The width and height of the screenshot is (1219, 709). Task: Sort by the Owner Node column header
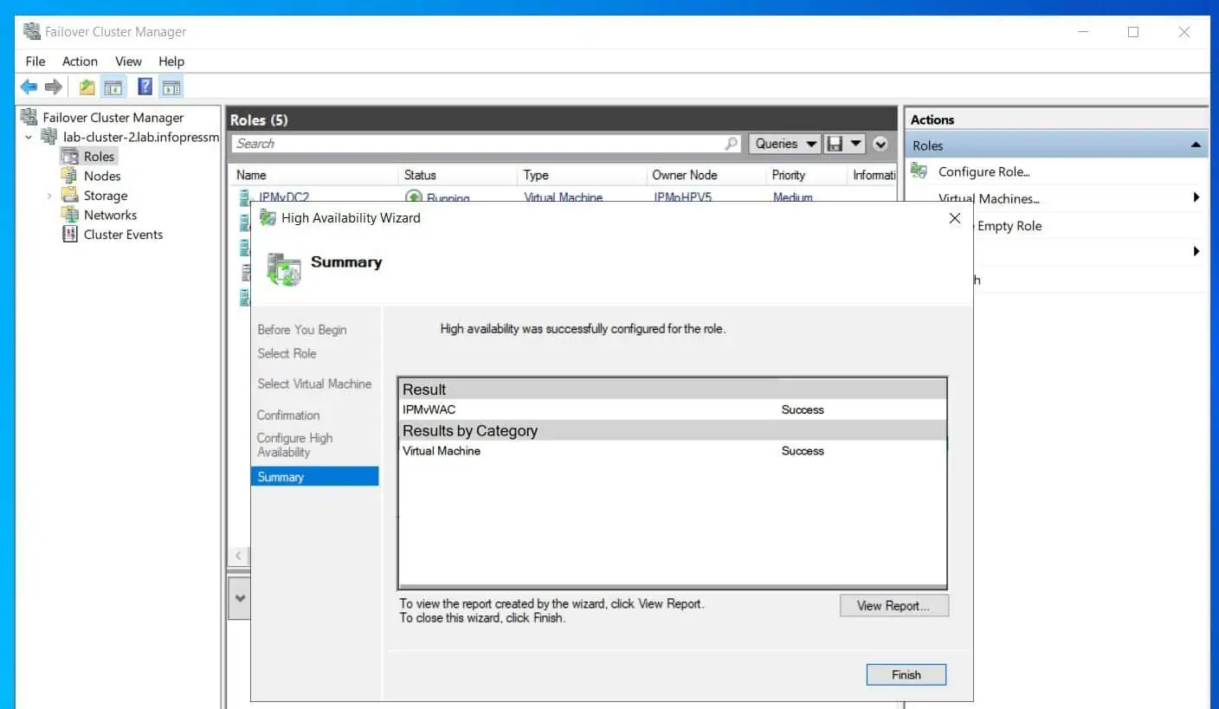pos(706,175)
